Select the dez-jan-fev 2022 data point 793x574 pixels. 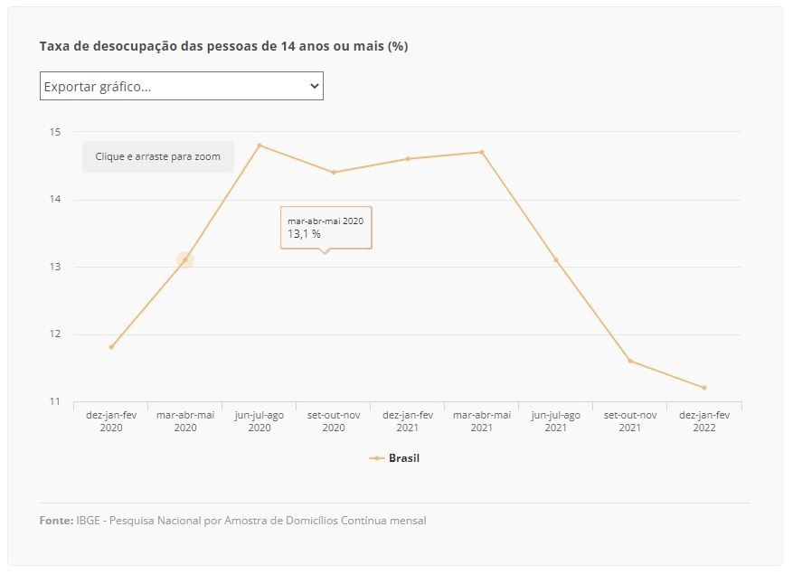[x=704, y=388]
